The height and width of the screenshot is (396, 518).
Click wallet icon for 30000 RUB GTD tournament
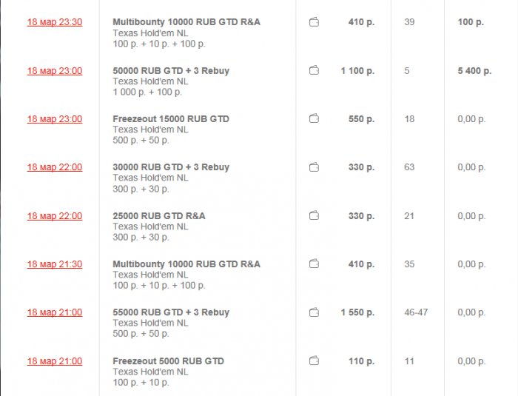(x=314, y=167)
